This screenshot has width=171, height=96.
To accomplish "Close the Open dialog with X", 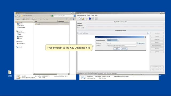I will (145, 37).
